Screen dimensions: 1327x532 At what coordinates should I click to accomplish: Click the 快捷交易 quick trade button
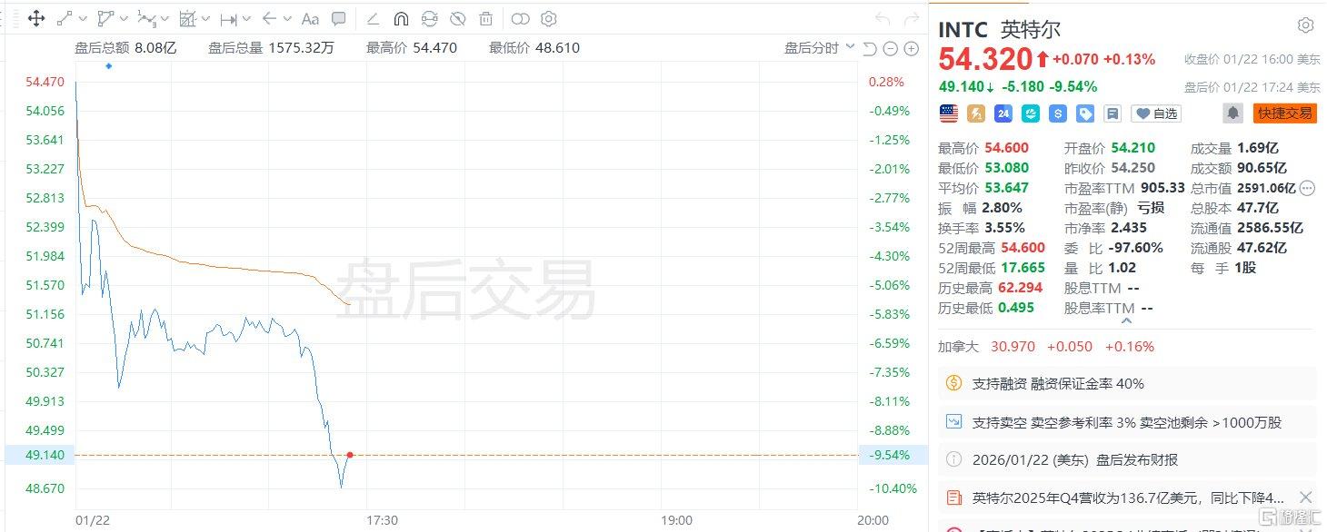tap(1285, 113)
